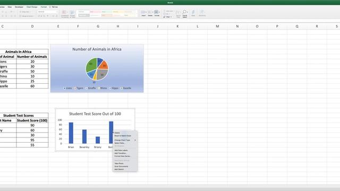The height and width of the screenshot is (191, 340).
Task: Select the column R header
Action: [317, 26]
